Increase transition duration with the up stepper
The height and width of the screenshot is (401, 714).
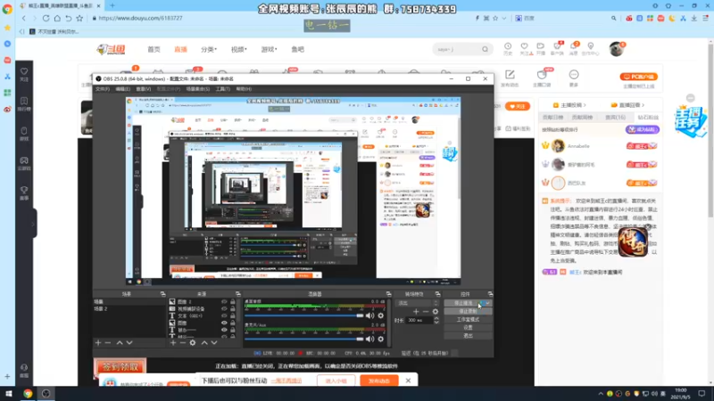(436, 318)
